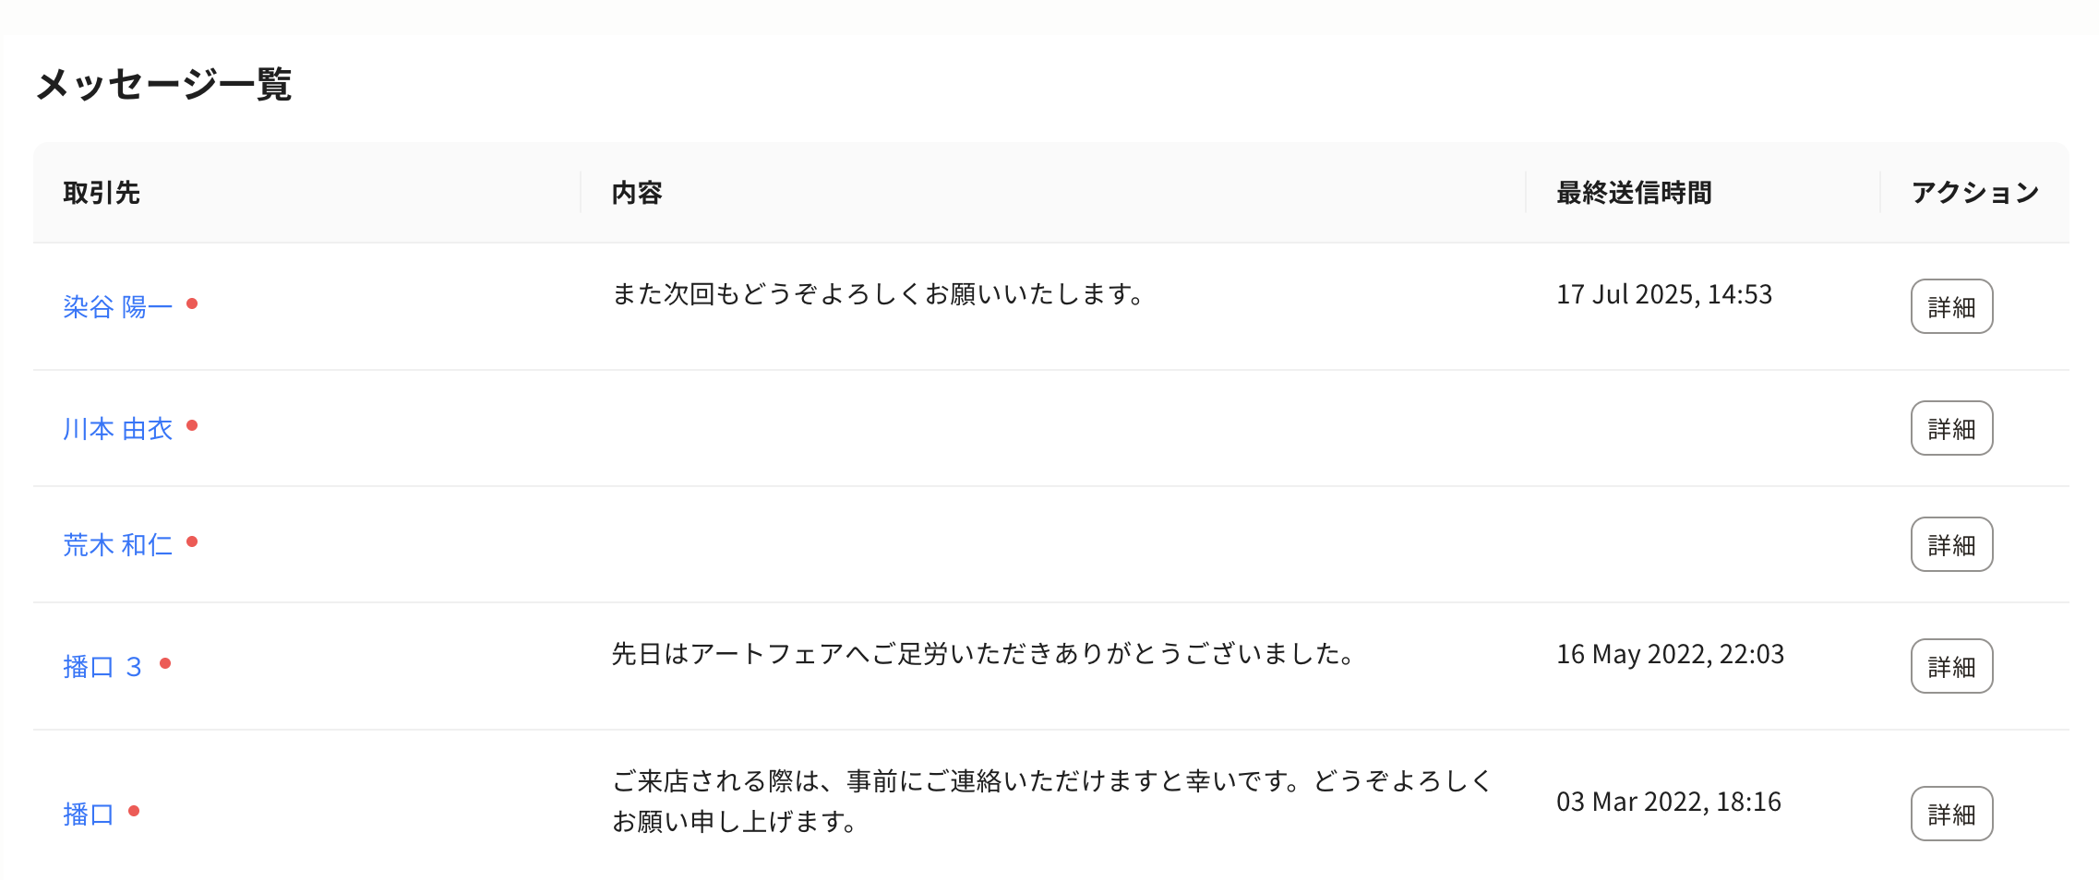This screenshot has height=880, width=2099.
Task: Click the 最終送信時間 column header
Action: tap(1634, 193)
